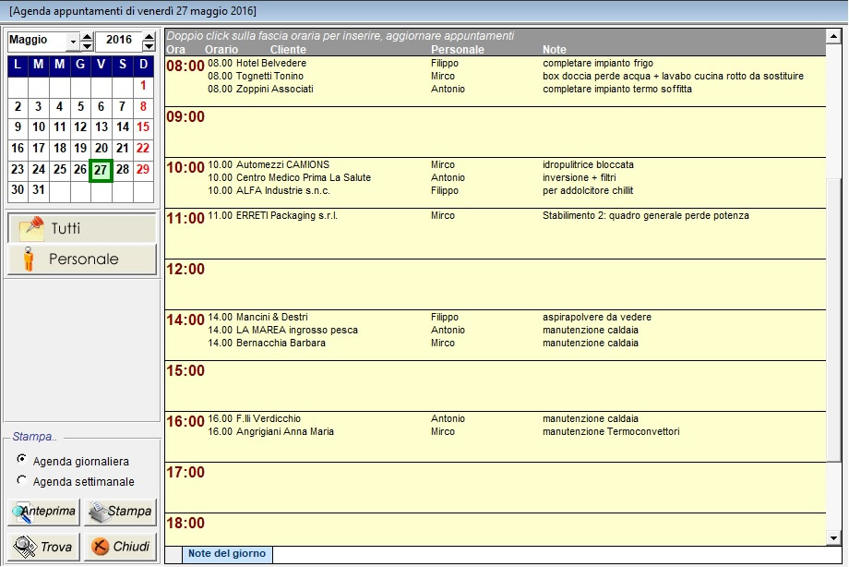Select day 10 in the calendar
This screenshot has height=567, width=849.
[39, 127]
